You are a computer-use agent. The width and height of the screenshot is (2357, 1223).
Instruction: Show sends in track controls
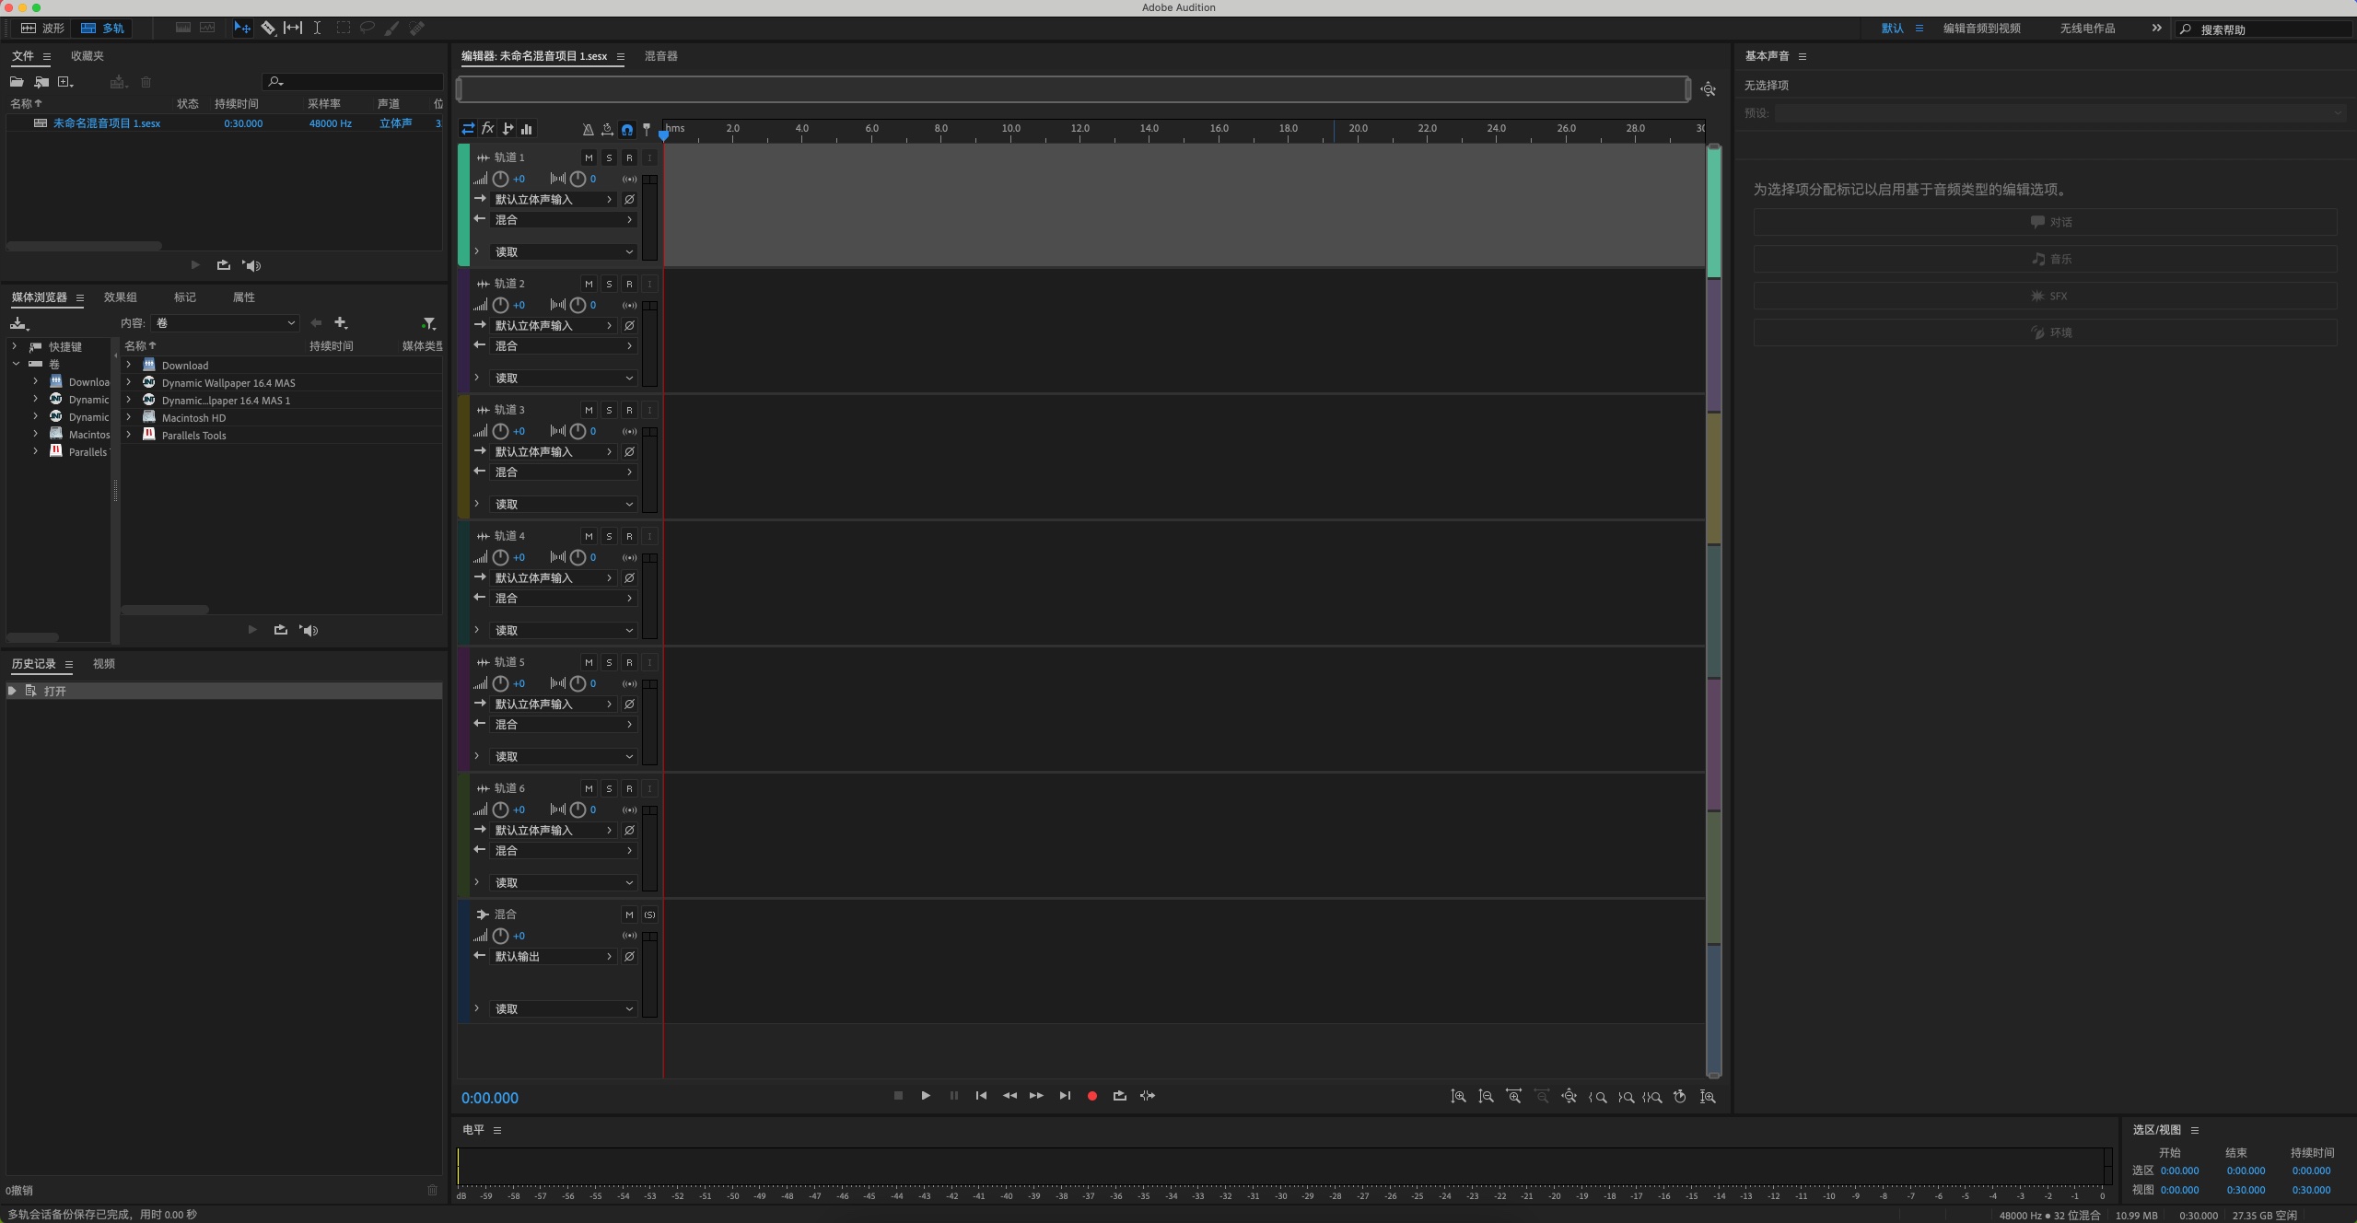508,129
